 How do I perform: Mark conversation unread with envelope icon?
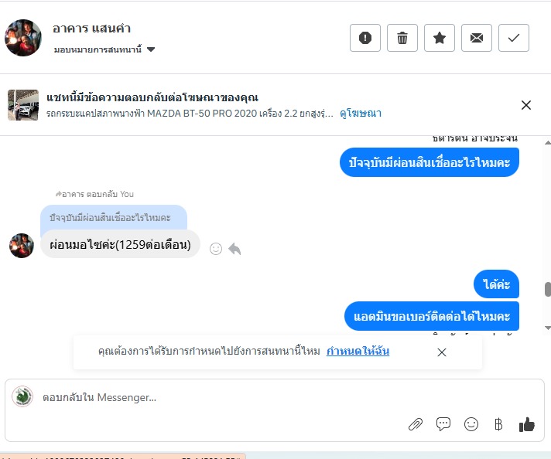click(x=477, y=38)
